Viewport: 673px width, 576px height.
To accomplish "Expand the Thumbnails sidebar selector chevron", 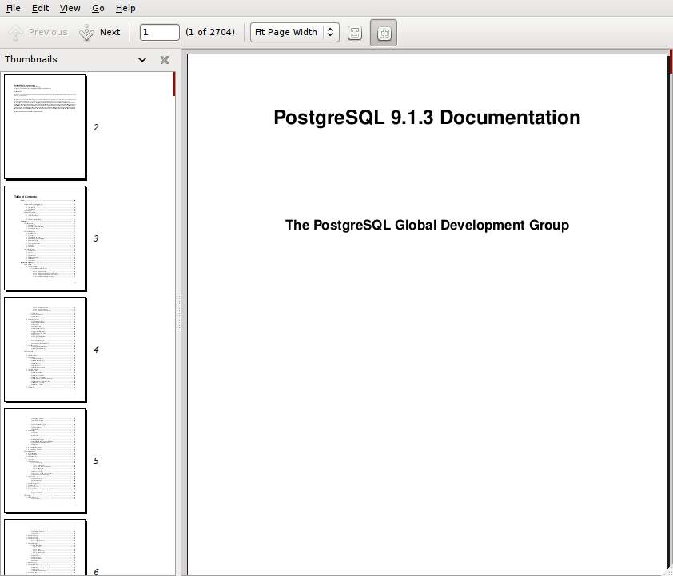I will pyautogui.click(x=142, y=60).
